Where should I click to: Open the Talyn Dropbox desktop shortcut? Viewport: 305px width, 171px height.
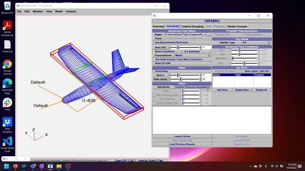[x=8, y=125]
